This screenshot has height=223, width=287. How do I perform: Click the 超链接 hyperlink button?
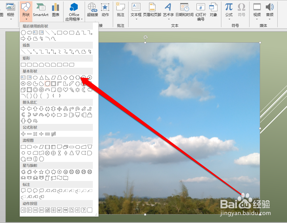click(93, 10)
